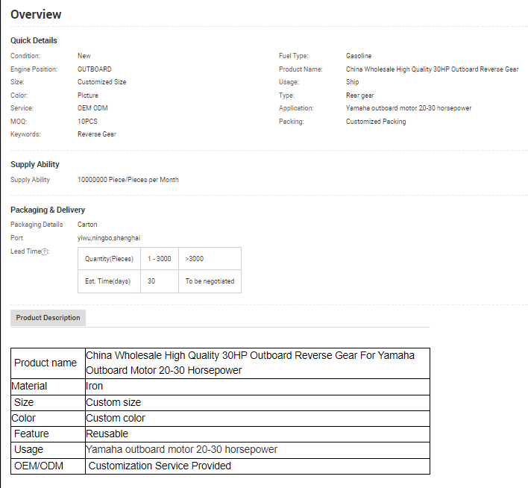The height and width of the screenshot is (488, 528).
Task: Click the 'Gasoline' fuel type value
Action: [359, 56]
